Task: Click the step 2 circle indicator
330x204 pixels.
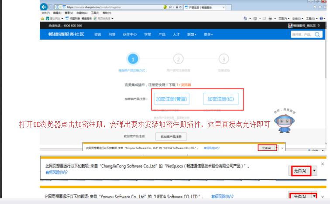Action: pos(178,59)
